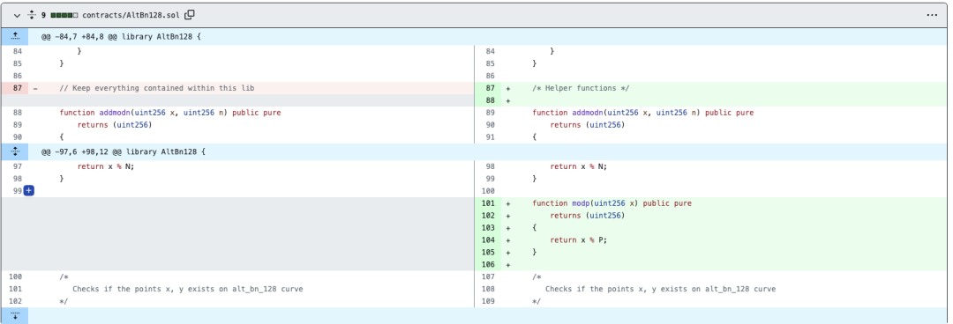Add comment with blue plus on line 99
This screenshot has width=953, height=324.
[28, 191]
